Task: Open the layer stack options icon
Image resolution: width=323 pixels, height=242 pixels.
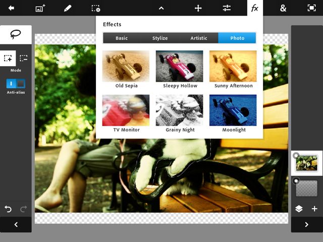Action: click(x=299, y=209)
